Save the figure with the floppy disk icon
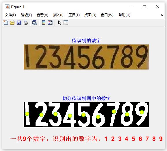 (19, 23)
